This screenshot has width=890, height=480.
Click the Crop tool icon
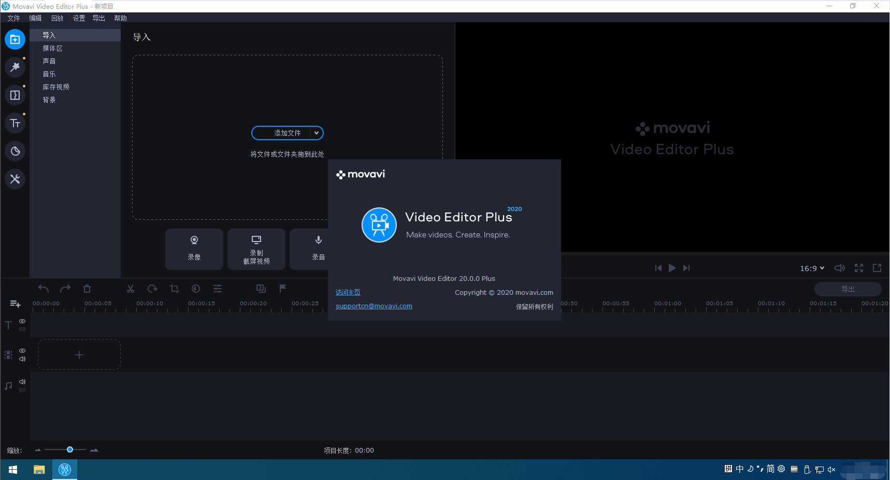coord(175,289)
